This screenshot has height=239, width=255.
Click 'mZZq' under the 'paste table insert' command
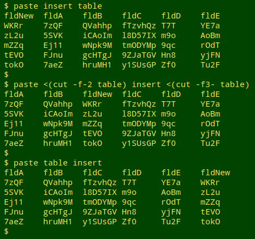pyautogui.click(x=210, y=202)
